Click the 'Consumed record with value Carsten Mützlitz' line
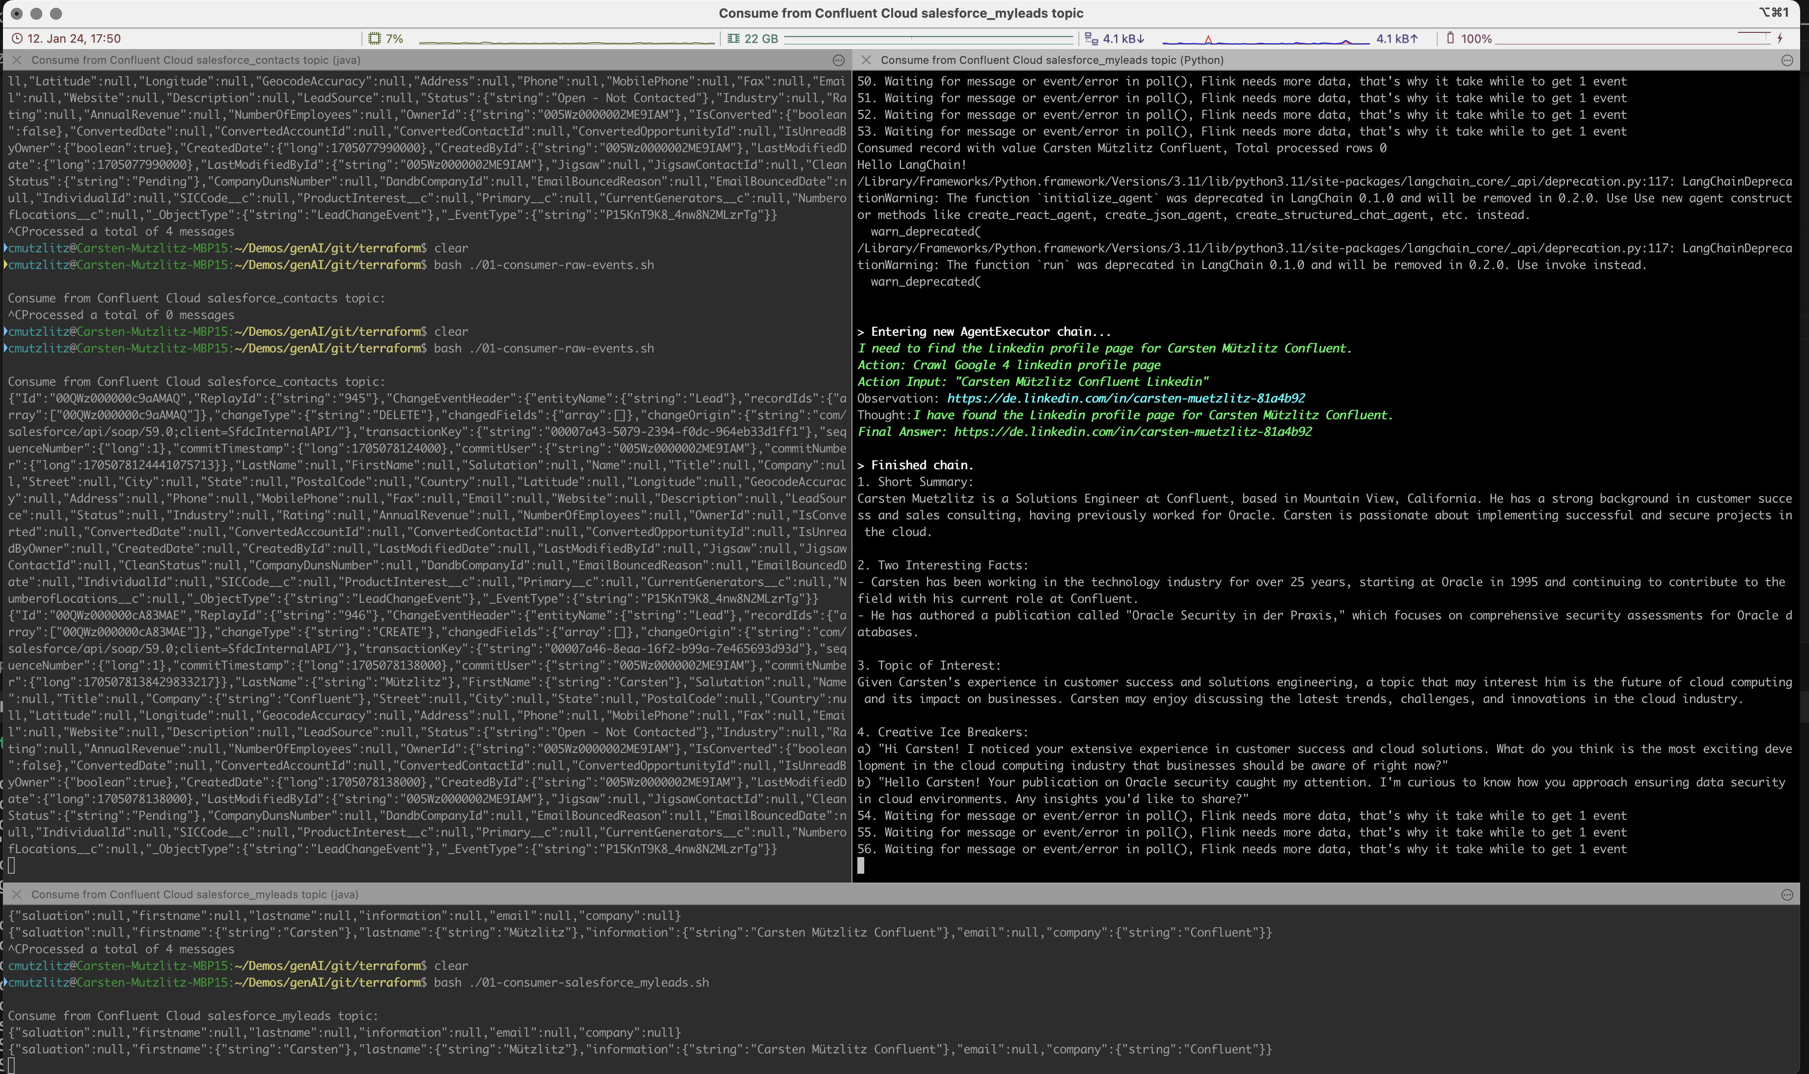1809x1074 pixels. [x=1122, y=148]
